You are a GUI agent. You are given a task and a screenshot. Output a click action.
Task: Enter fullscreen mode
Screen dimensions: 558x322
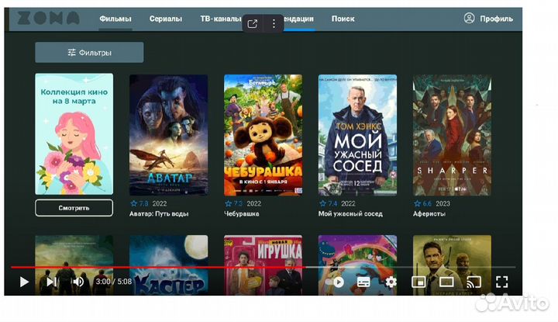501,282
